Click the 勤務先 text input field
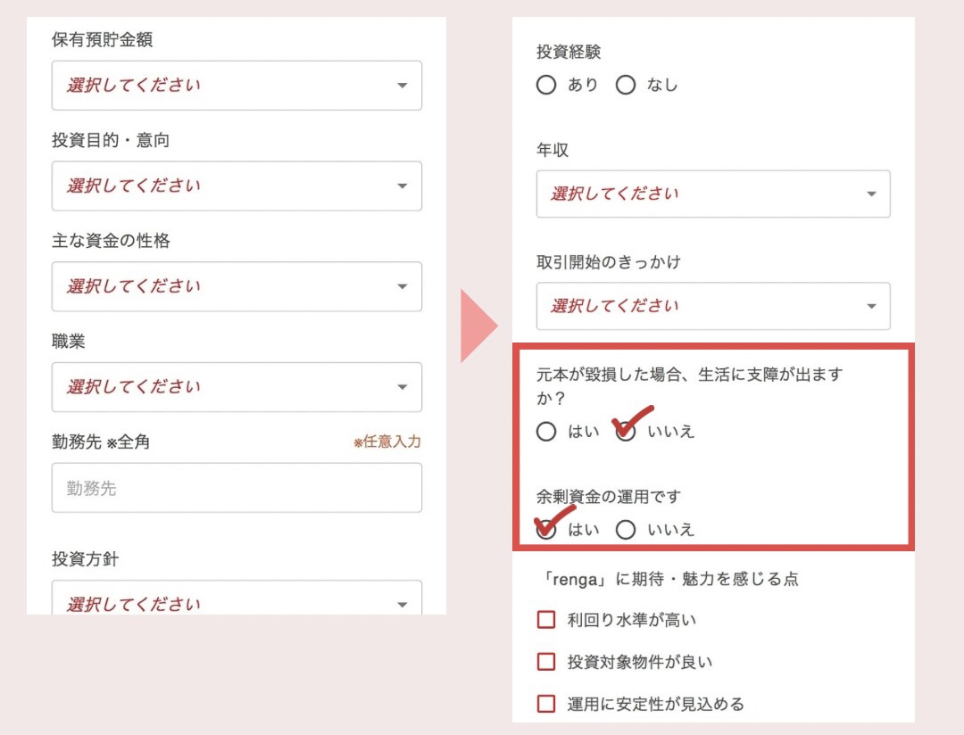 (x=236, y=488)
